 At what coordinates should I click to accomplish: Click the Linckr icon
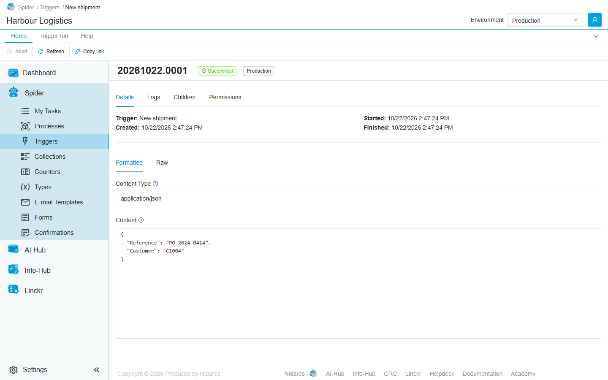pyautogui.click(x=14, y=290)
